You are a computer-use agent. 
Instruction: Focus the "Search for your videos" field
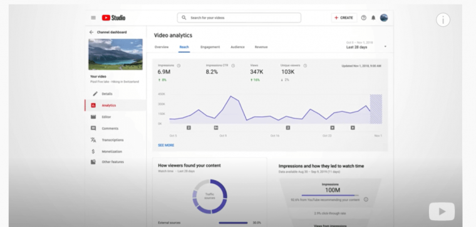(239, 18)
